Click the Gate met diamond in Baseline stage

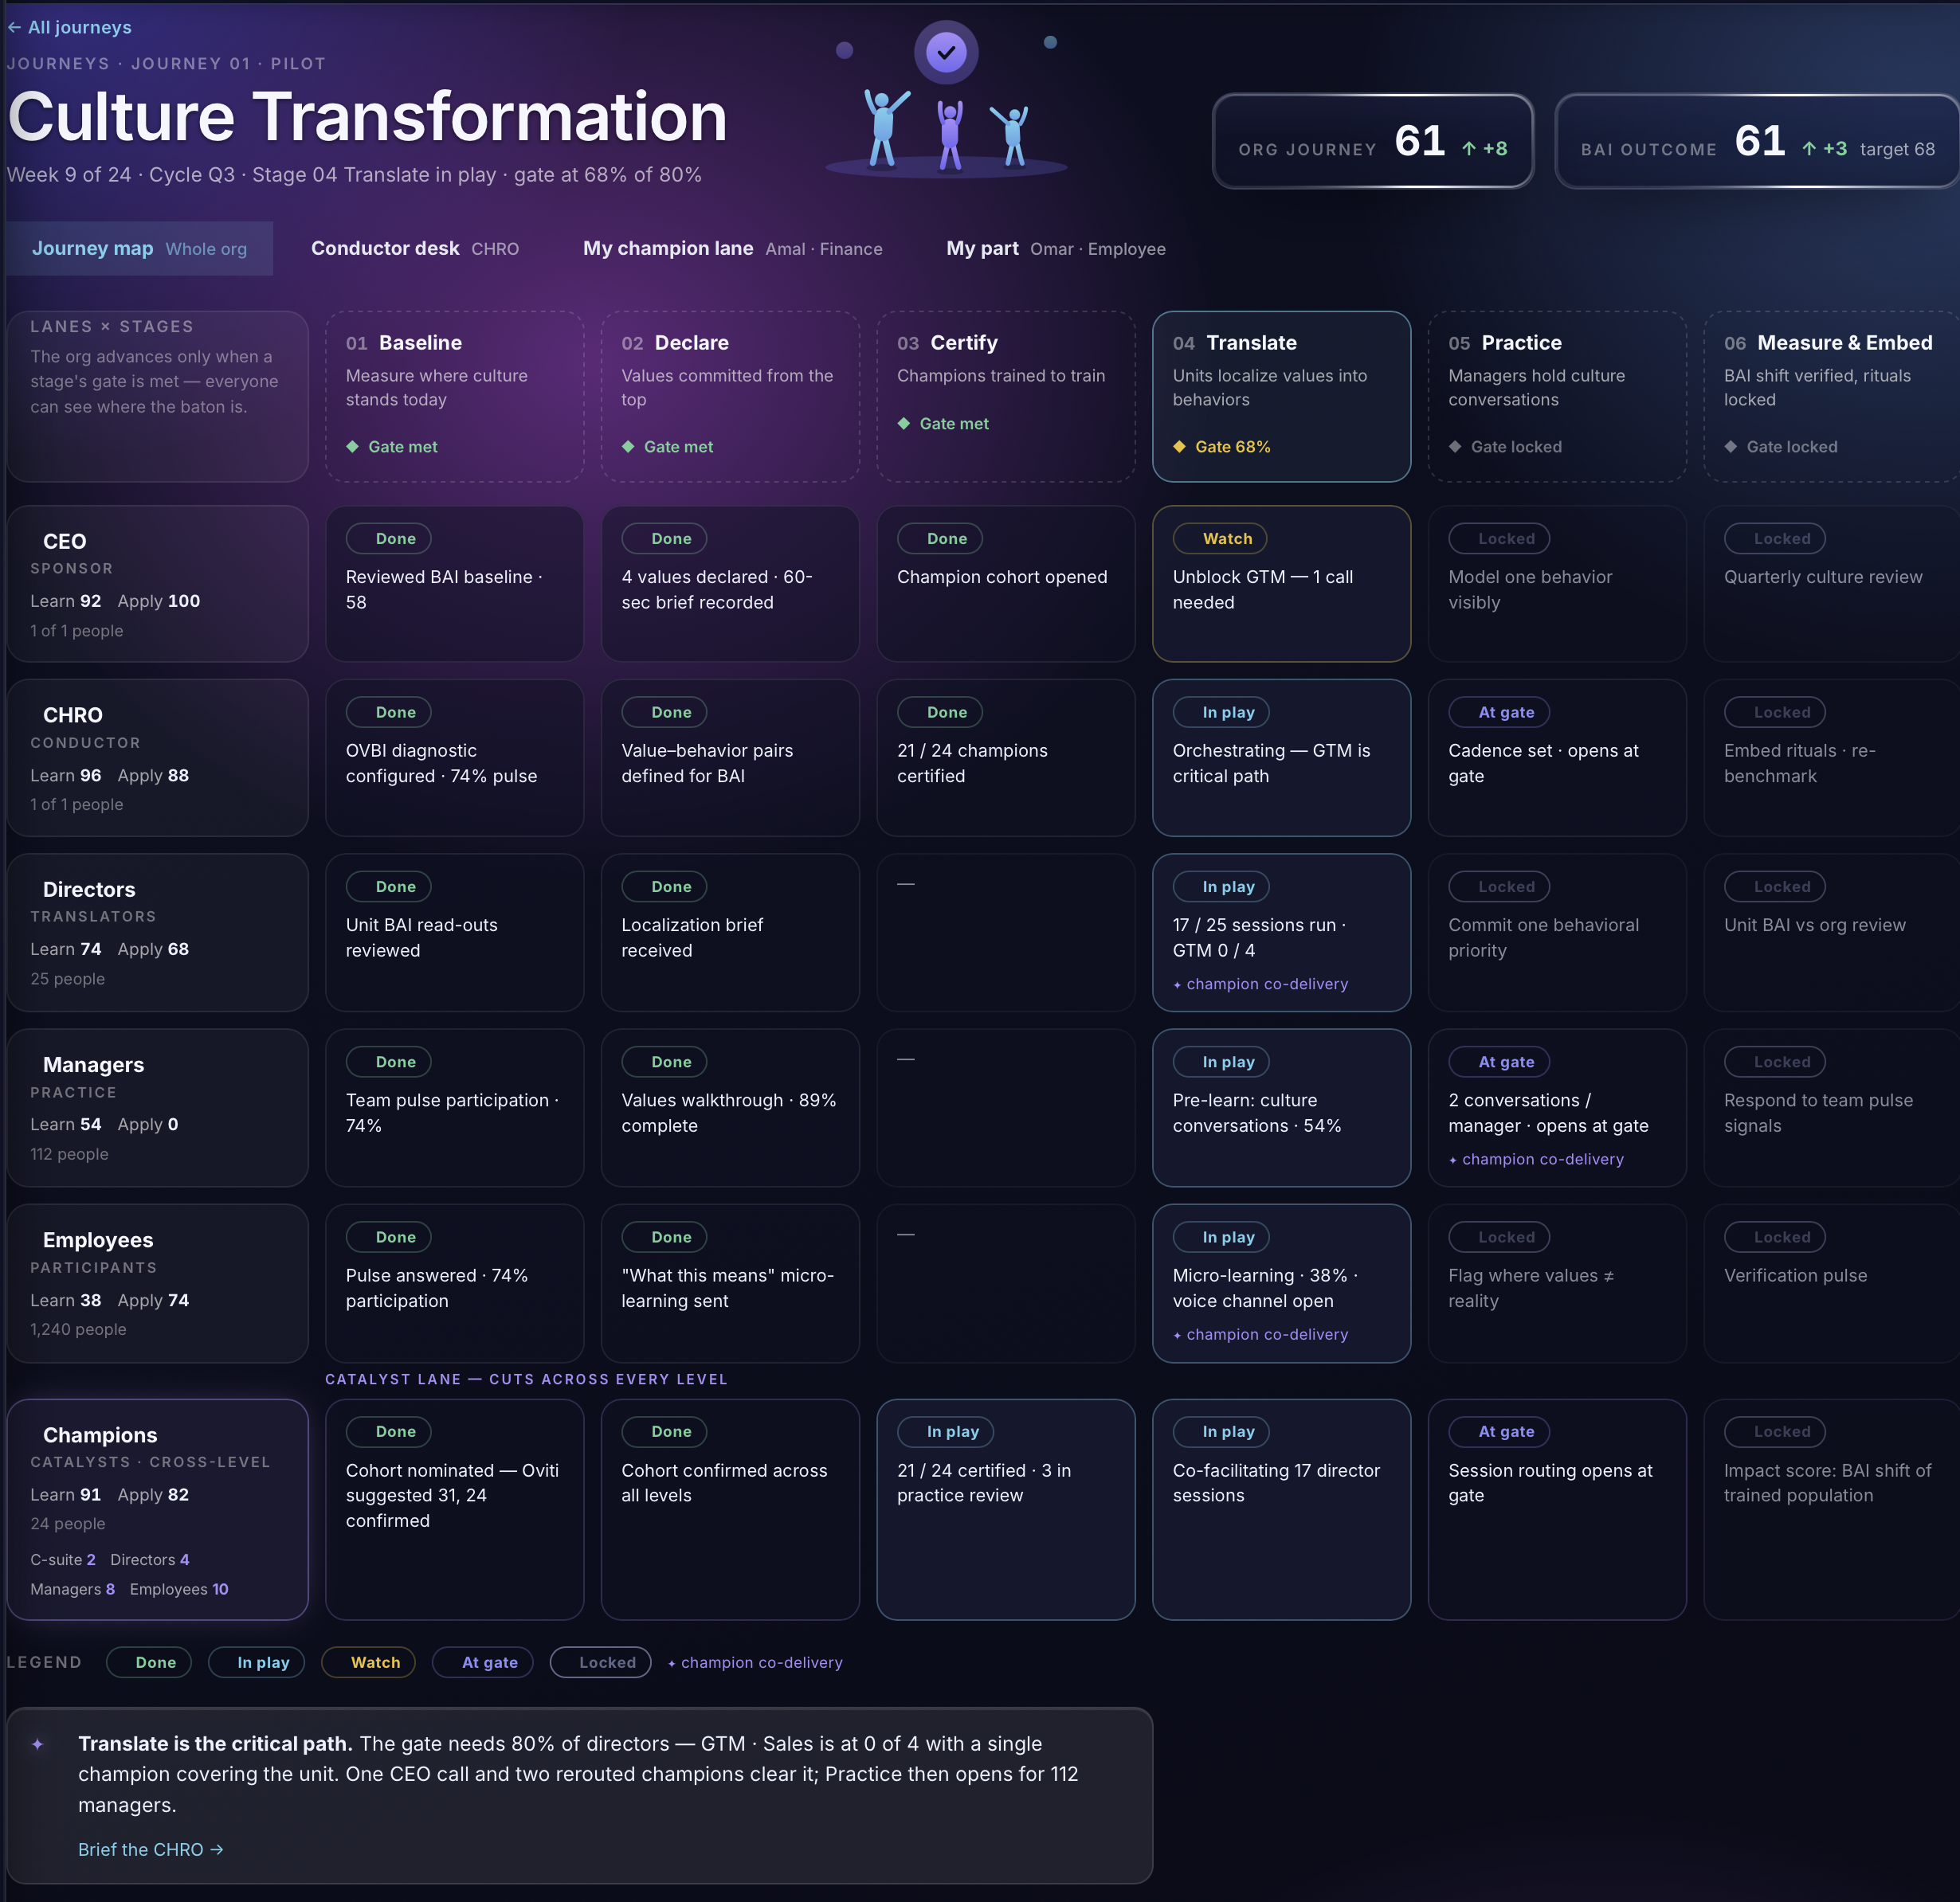point(352,447)
